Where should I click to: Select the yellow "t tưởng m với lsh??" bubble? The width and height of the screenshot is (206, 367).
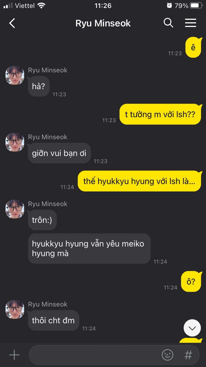160,114
